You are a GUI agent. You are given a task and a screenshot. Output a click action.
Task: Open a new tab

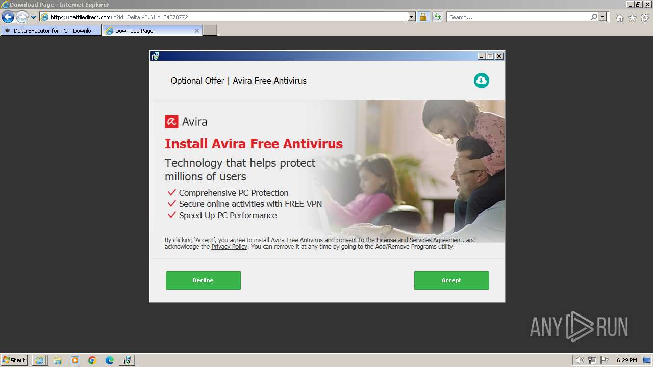(210, 31)
